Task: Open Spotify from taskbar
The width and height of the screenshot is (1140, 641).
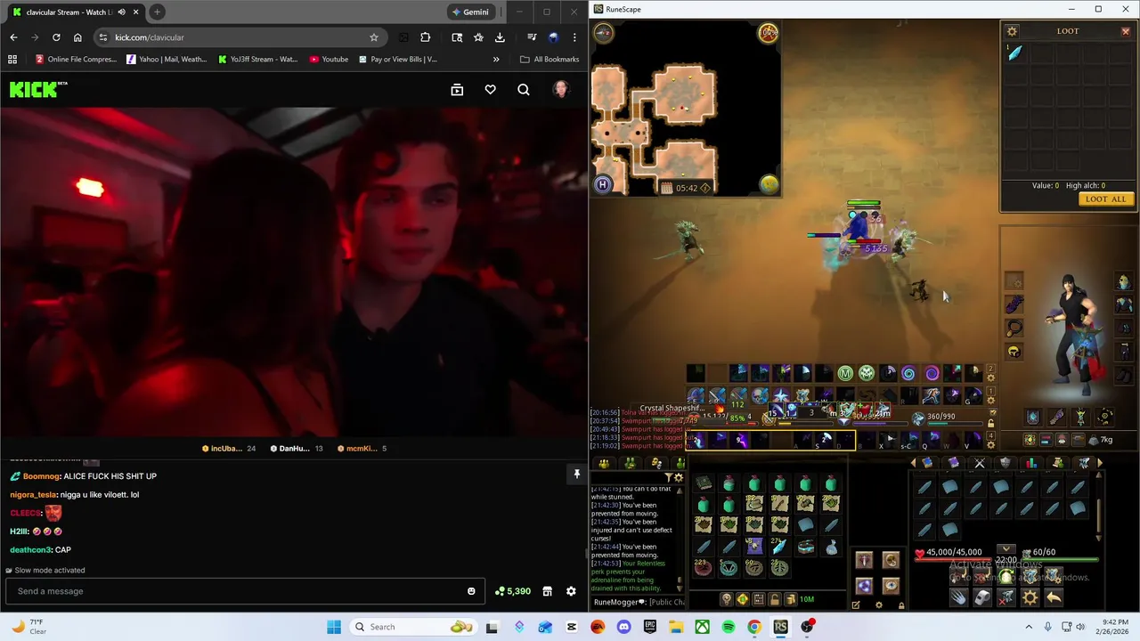Action: pos(729,627)
